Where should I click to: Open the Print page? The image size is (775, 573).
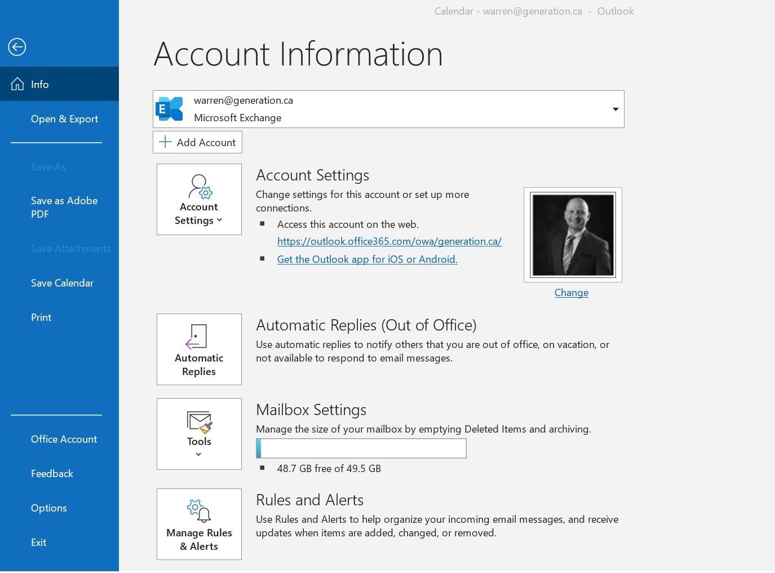(41, 318)
